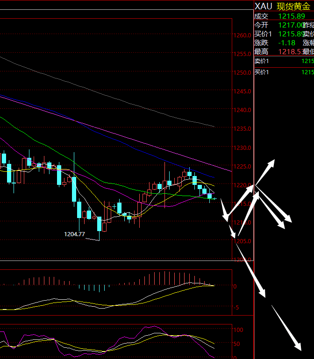Click the latest small cross candlestick

215,199
